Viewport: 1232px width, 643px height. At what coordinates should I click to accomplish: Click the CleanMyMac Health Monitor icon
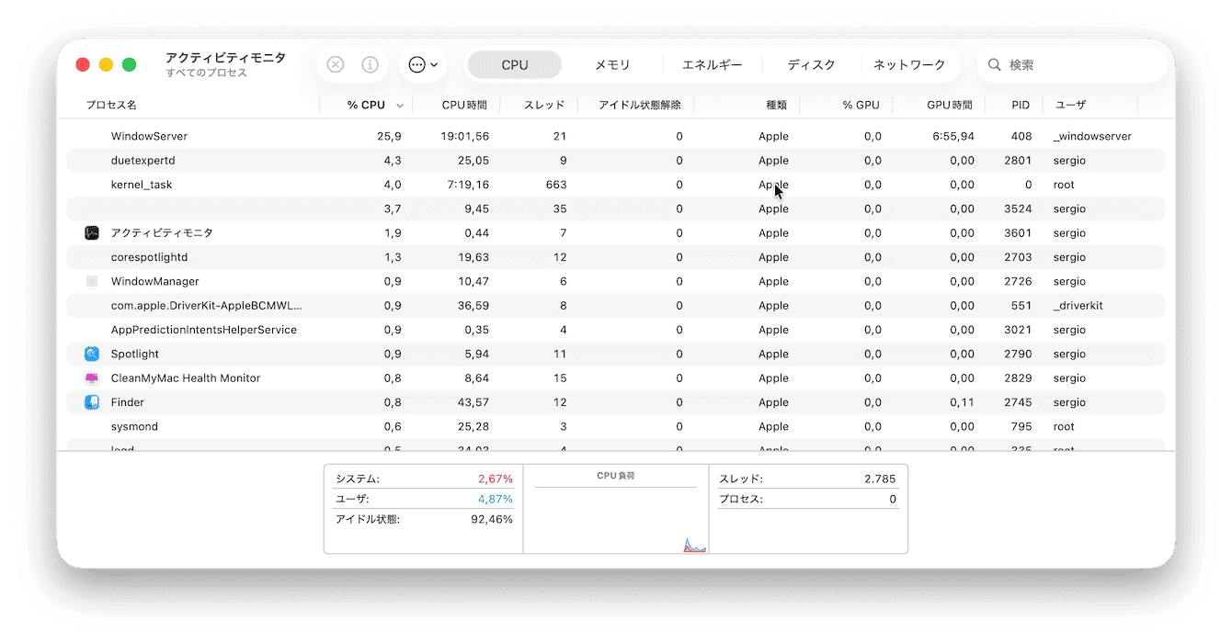point(92,378)
